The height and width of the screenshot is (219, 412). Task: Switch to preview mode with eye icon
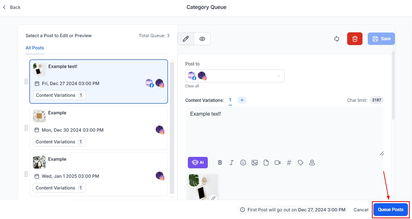point(202,39)
